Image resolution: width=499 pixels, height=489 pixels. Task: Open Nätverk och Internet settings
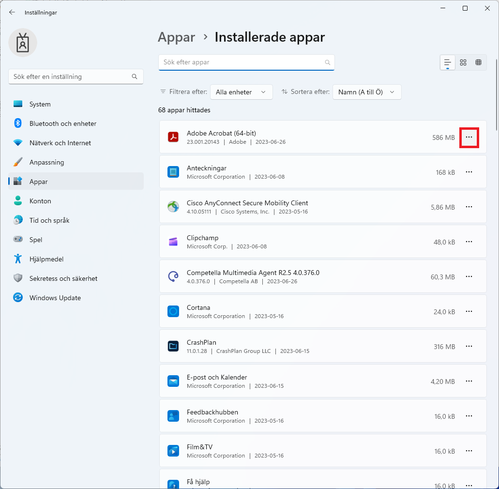(x=76, y=143)
